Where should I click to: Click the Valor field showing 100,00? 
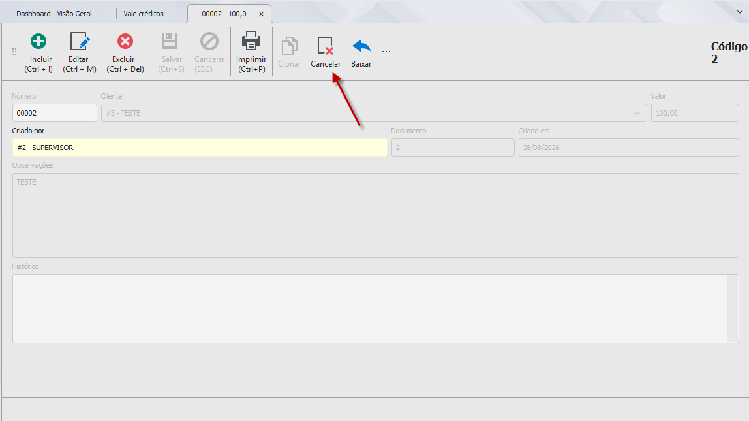[695, 114]
